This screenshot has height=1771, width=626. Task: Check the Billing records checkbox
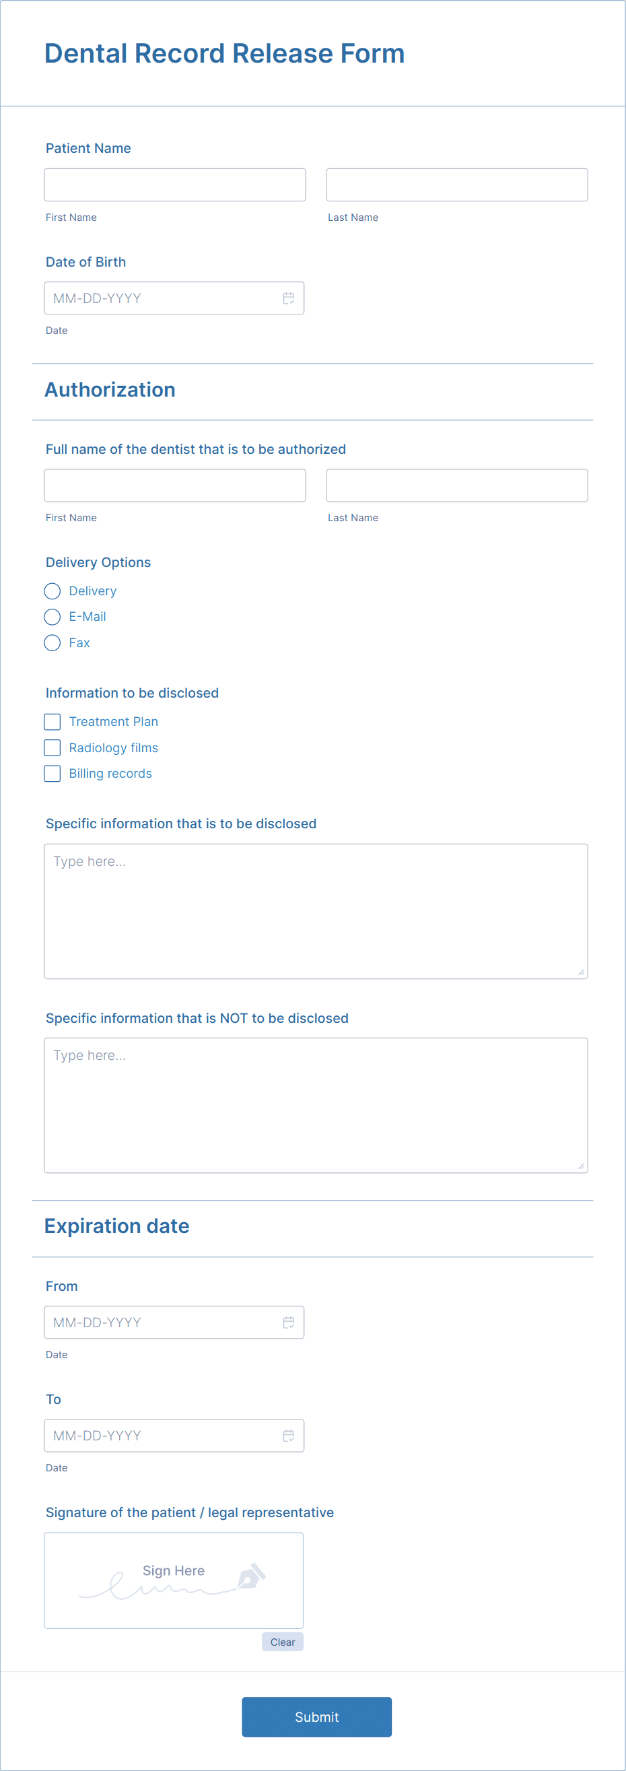53,773
